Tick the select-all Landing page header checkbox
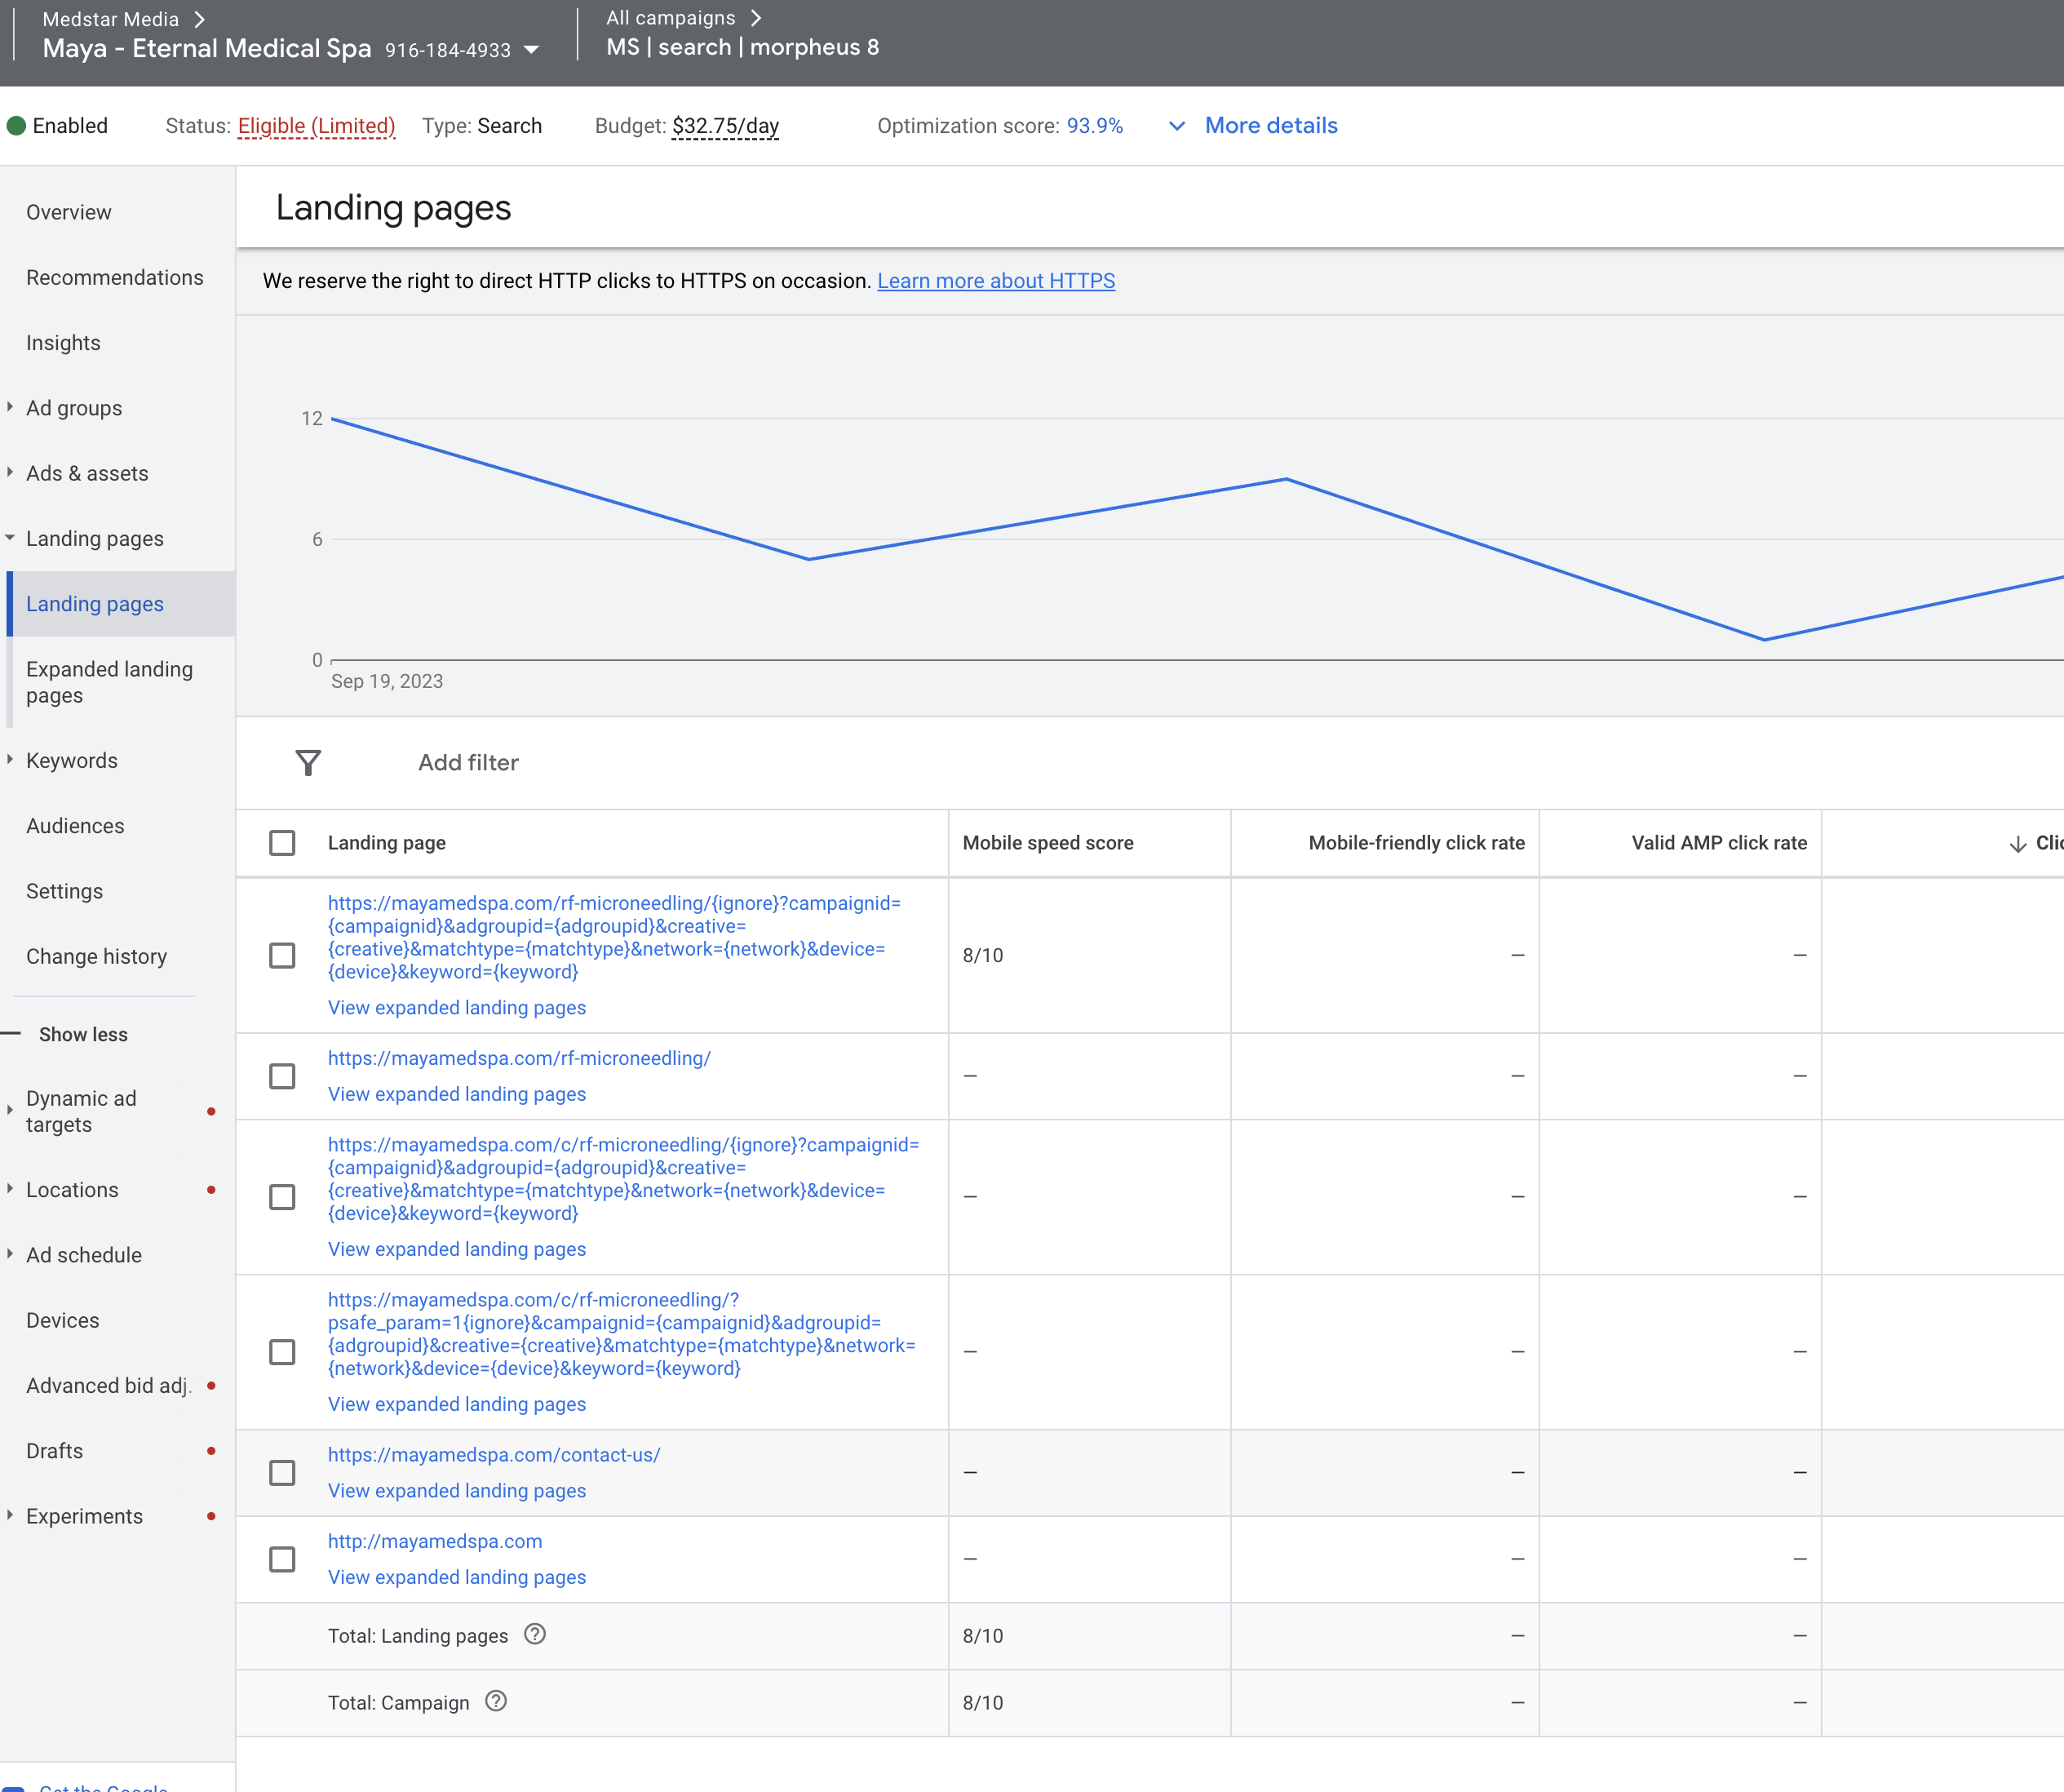 pos(282,843)
